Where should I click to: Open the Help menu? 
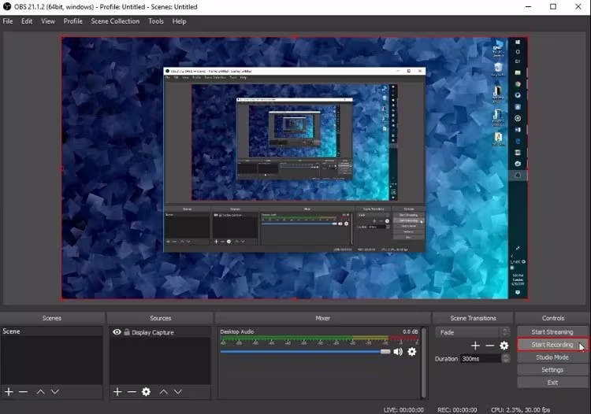[179, 21]
